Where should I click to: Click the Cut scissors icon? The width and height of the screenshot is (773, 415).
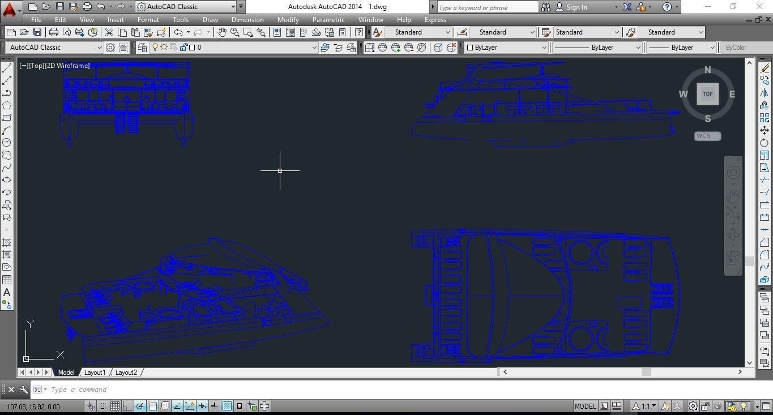pyautogui.click(x=109, y=32)
